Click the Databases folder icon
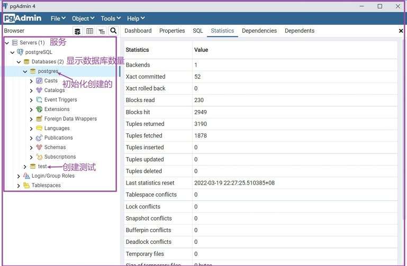The height and width of the screenshot is (266, 407). pyautogui.click(x=26, y=62)
